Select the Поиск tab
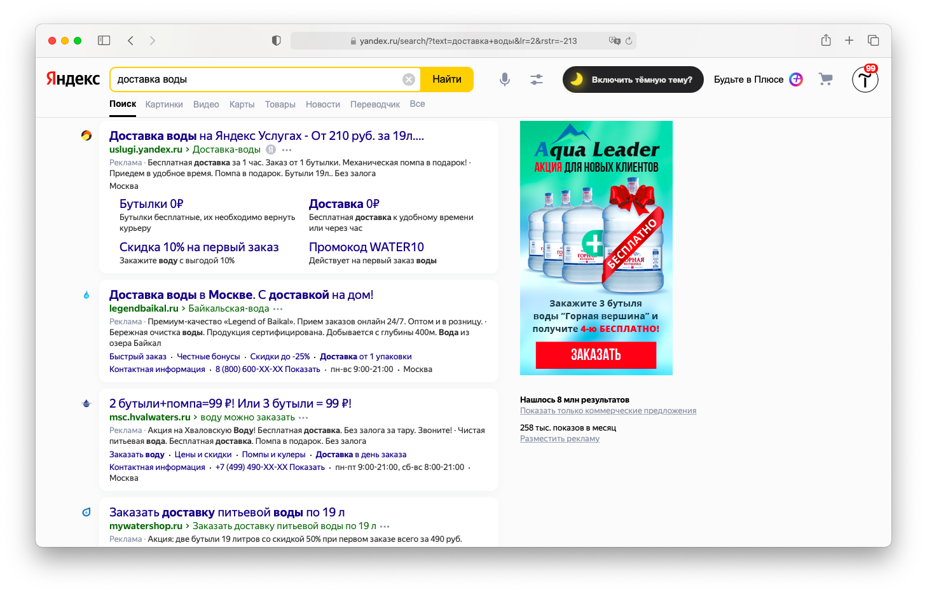The image size is (927, 594). click(123, 104)
